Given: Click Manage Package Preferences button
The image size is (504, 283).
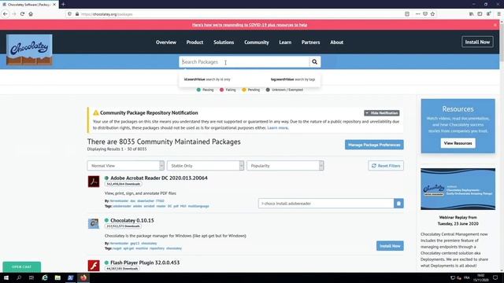Looking at the screenshot, I should 374,145.
